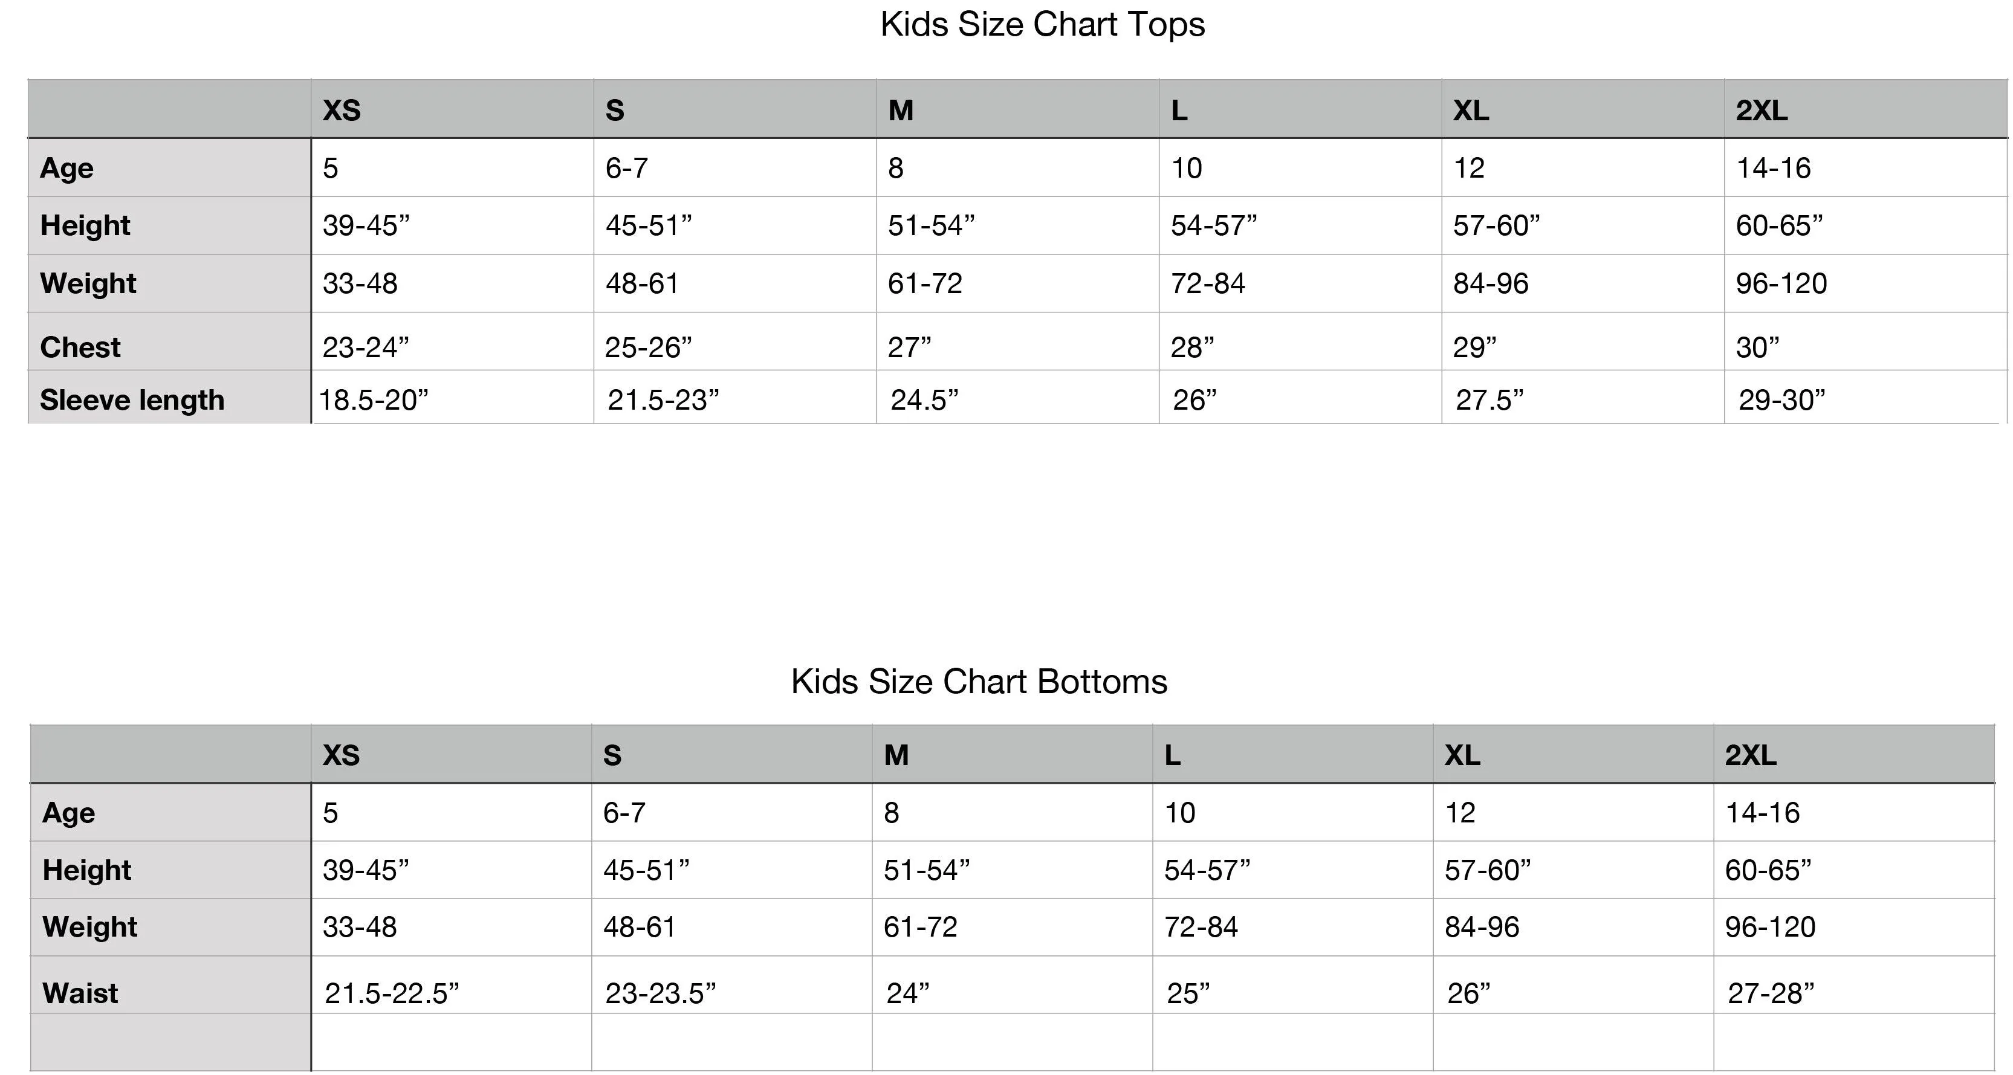Select the 27-28" waist measurement cell
This screenshot has width=2013, height=1075.
[x=1771, y=993]
